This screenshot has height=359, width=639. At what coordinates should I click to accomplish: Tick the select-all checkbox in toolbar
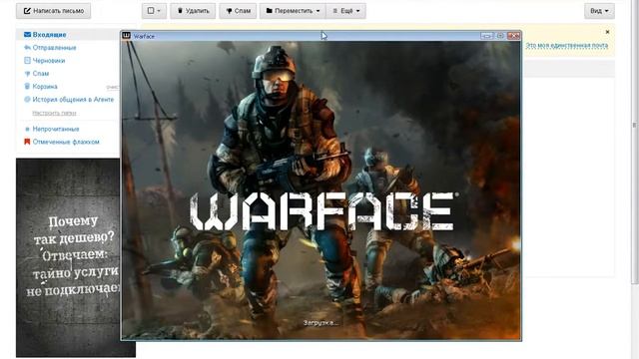point(151,11)
